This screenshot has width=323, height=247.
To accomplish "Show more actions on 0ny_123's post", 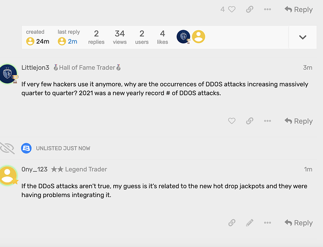I will (x=268, y=223).
